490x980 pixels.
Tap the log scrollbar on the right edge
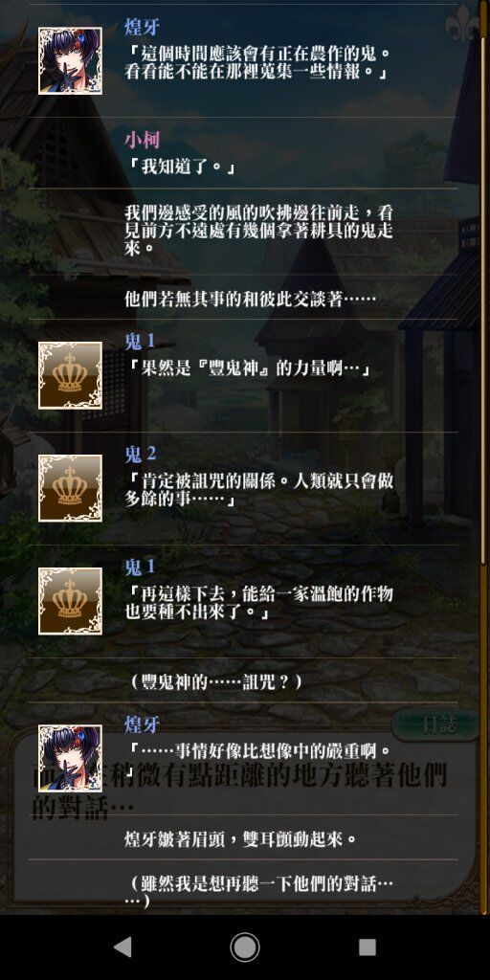(x=485, y=281)
